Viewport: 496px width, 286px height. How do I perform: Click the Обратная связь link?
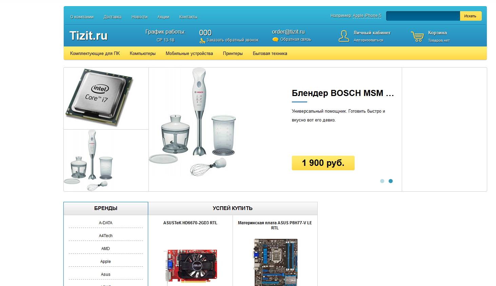(x=296, y=39)
